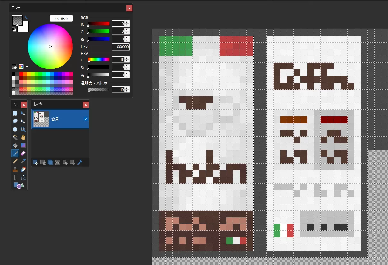Choose the Pencil tool
Screen dimensions: 388x265
(15, 162)
